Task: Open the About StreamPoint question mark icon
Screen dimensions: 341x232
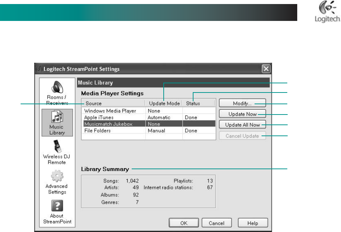Action: 57,206
